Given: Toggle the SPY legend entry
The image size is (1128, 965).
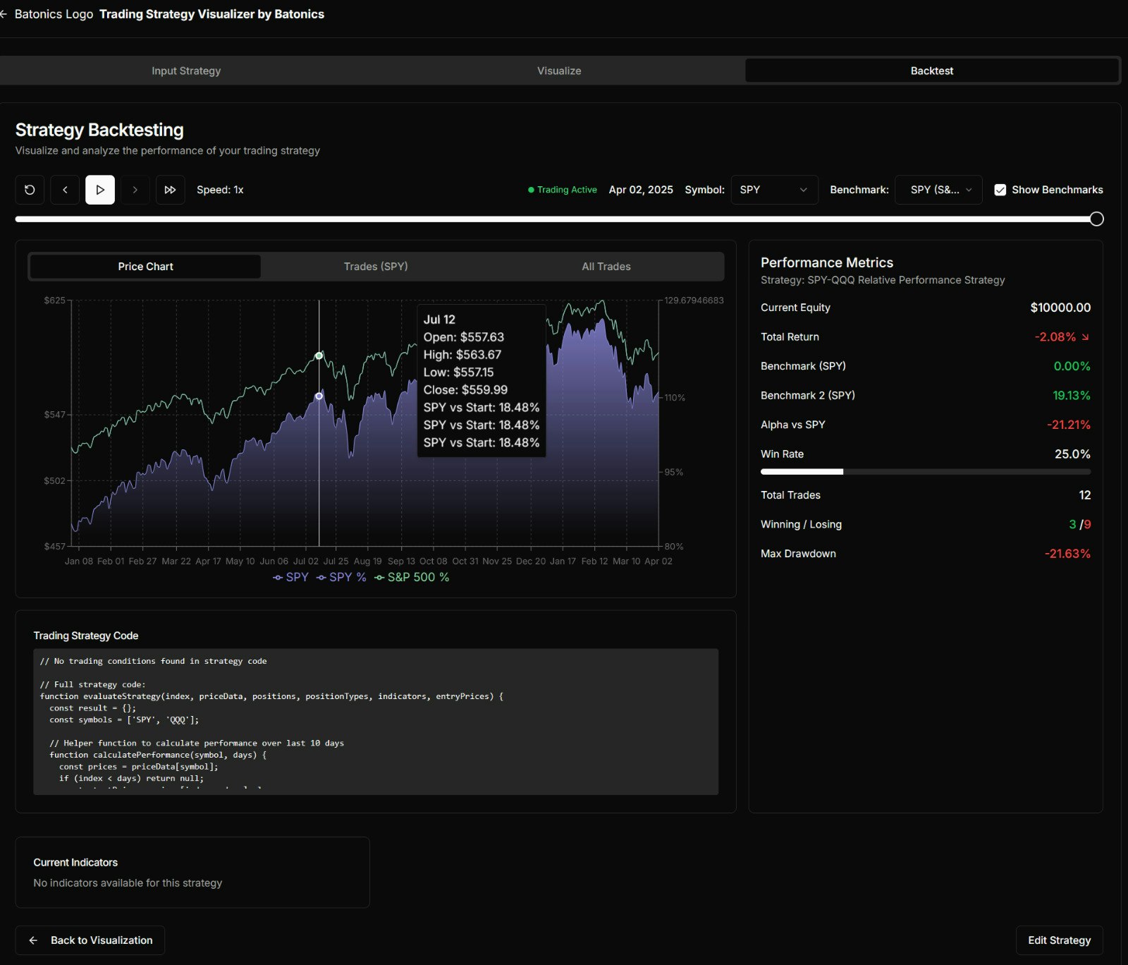Looking at the screenshot, I should pos(290,577).
